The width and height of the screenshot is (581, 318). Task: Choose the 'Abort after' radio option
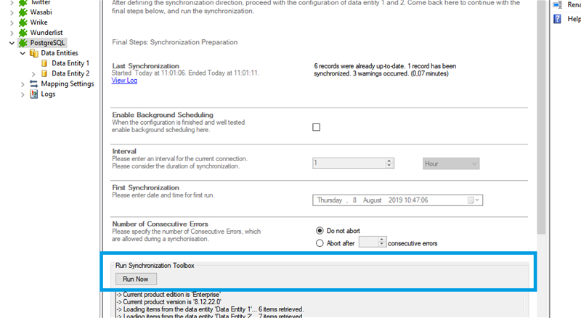pos(320,243)
